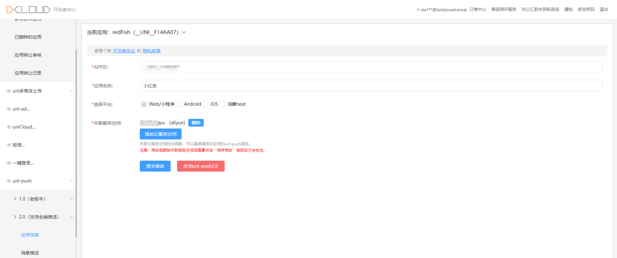Enable the 鸿蒙next platform checkbox
The image size is (617, 258).
coord(222,104)
